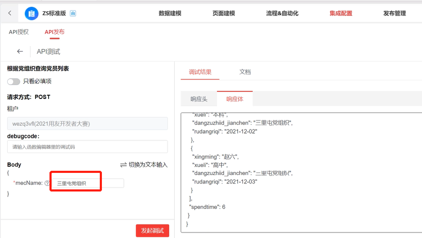This screenshot has height=238, width=422.
Task: Switch to the 调试结果 tab
Action: (200, 72)
